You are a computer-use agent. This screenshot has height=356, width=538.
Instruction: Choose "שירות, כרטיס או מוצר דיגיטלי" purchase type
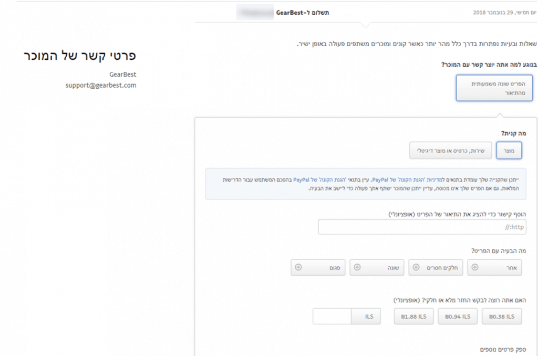coord(450,150)
